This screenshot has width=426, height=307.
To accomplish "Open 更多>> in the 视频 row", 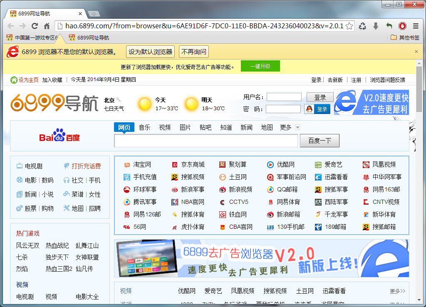I will (397, 291).
